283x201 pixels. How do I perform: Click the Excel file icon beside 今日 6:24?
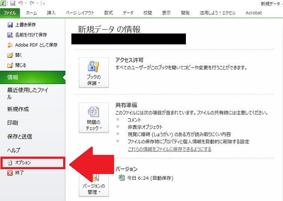click(121, 178)
